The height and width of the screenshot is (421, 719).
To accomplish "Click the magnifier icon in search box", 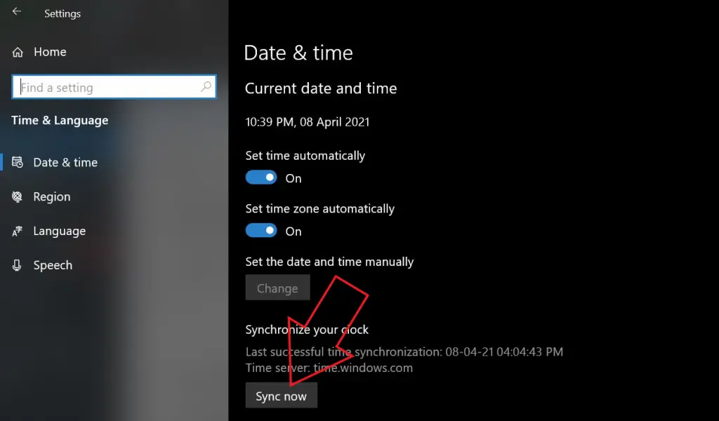I will 206,86.
